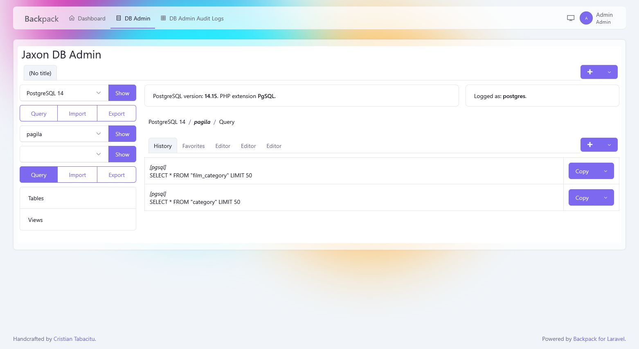
Task: Copy the "category" SELECT query
Action: point(582,198)
